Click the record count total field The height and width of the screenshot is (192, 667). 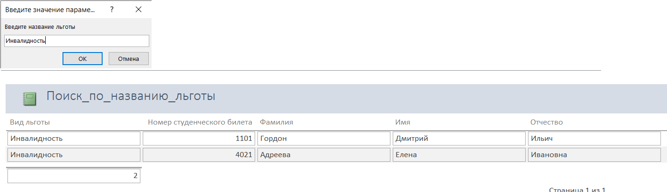74,176
